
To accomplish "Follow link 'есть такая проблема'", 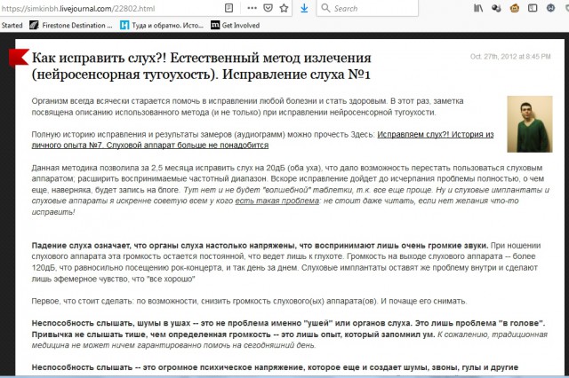I will (276, 201).
